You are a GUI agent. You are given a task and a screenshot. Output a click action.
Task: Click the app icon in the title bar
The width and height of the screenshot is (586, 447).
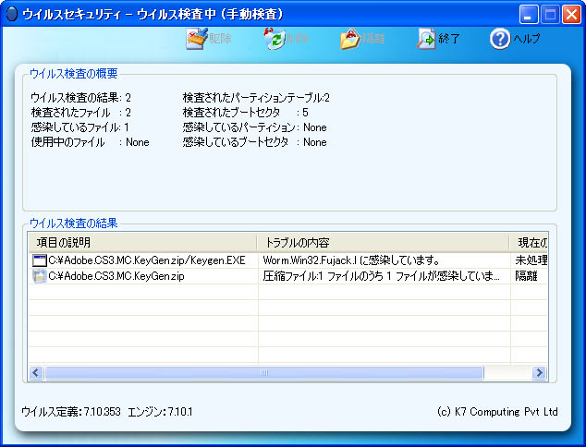click(12, 15)
